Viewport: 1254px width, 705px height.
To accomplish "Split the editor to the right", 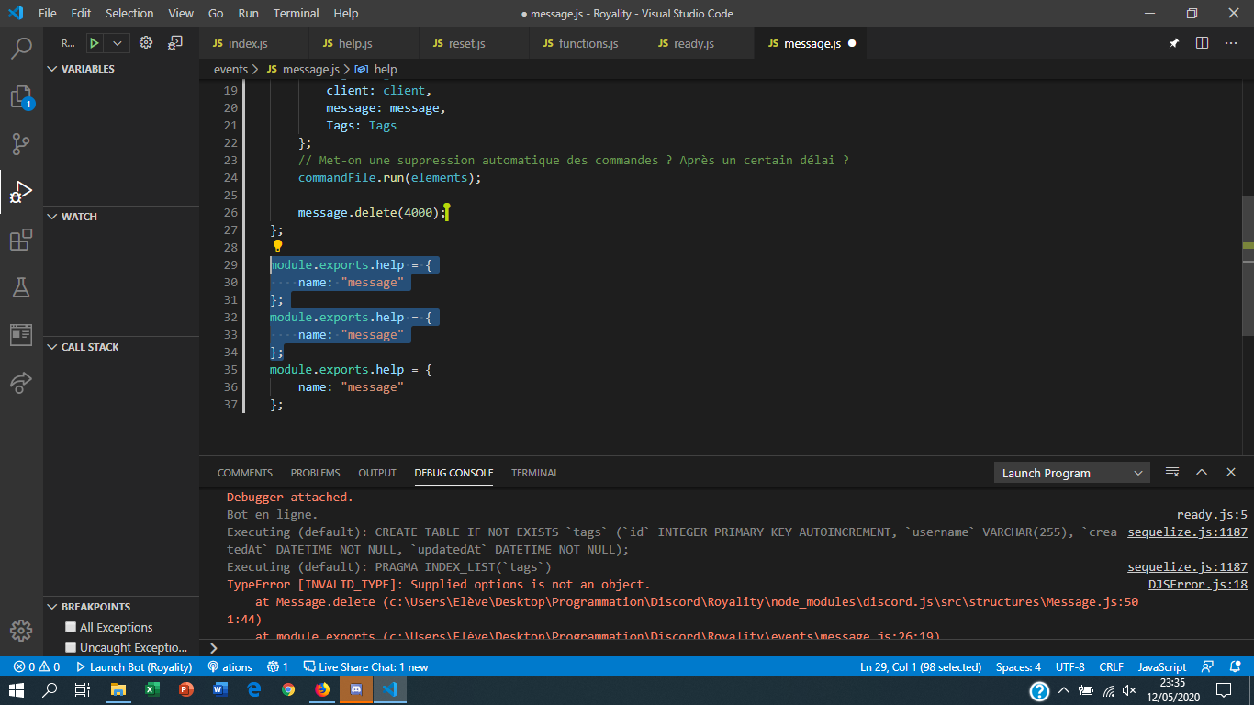I will click(x=1202, y=43).
